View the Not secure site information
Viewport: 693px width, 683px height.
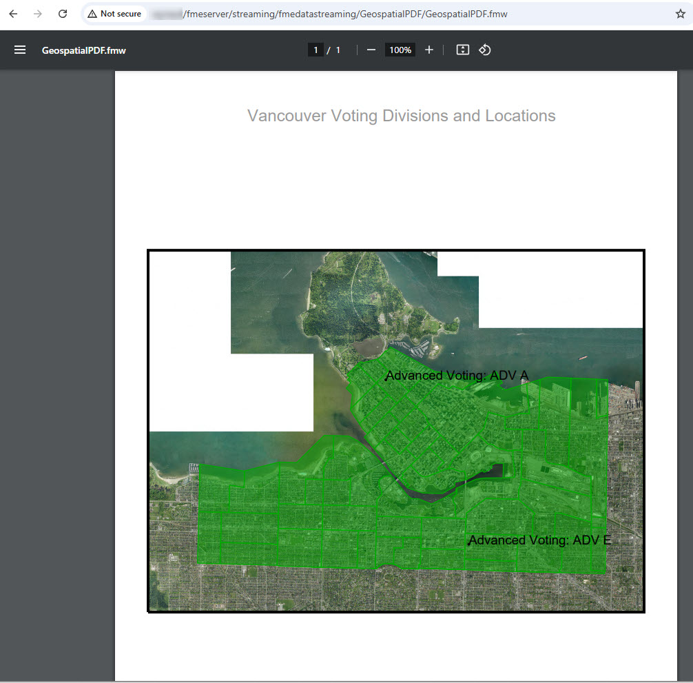point(114,14)
